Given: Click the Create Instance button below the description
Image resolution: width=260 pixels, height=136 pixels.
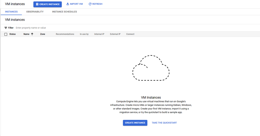Looking at the screenshot, I should (135, 123).
